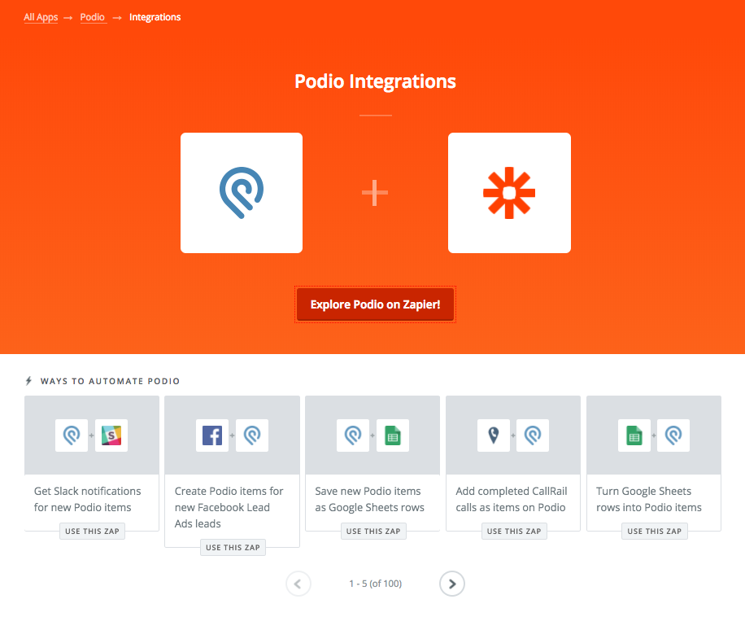The width and height of the screenshot is (745, 617).
Task: Open the Podio breadcrumb link
Action: tap(93, 17)
